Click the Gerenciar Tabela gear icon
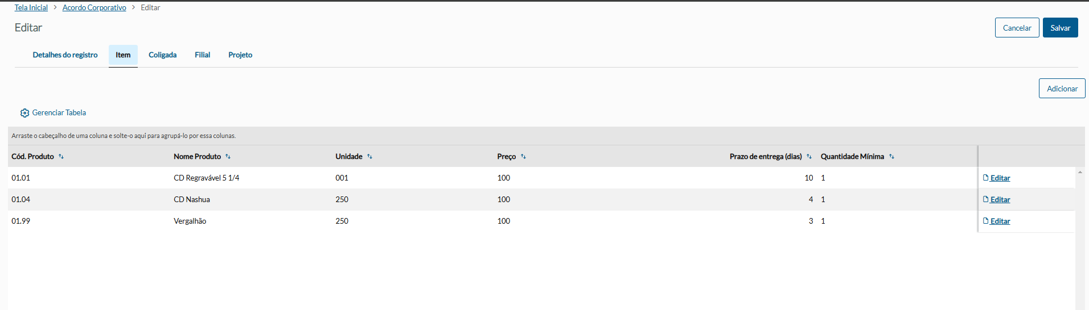Viewport: 1089px width, 310px height. click(x=24, y=113)
